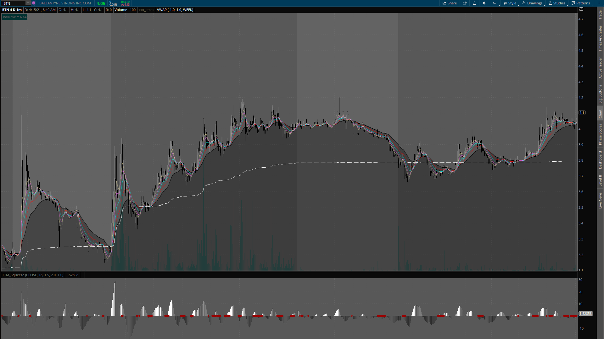Viewport: 604px width, 339px height.
Task: Open the Level II sidebar tab
Action: pyautogui.click(x=600, y=180)
